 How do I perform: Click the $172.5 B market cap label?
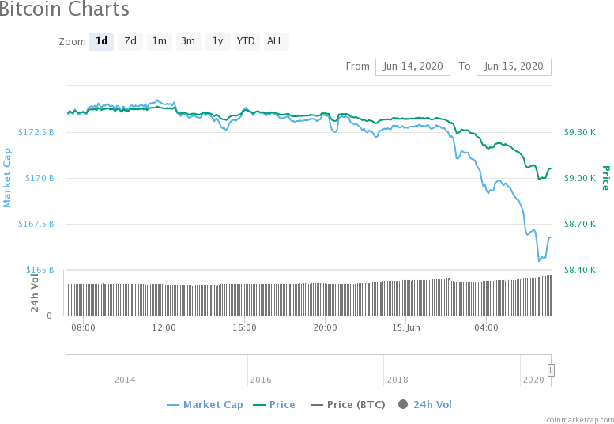click(x=36, y=132)
